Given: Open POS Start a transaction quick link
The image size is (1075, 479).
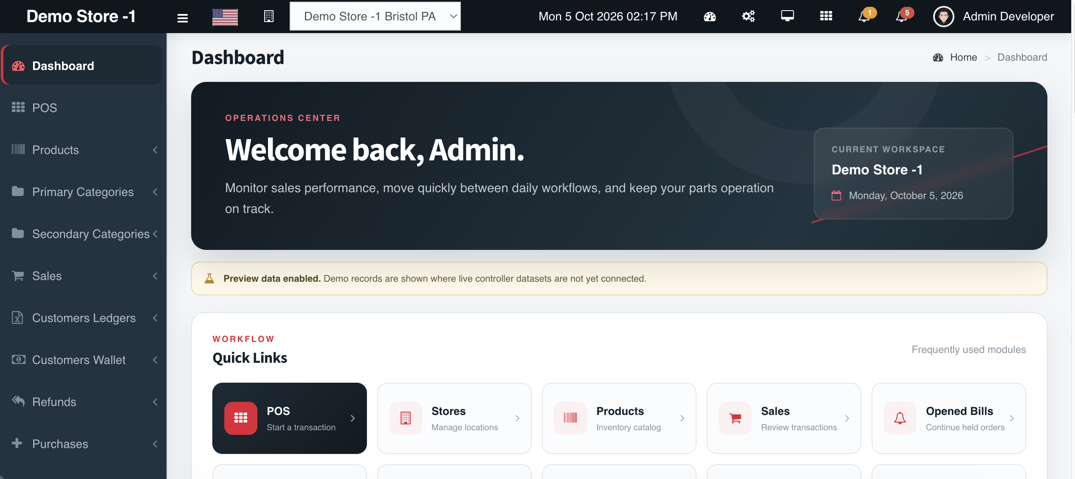Looking at the screenshot, I should point(289,418).
